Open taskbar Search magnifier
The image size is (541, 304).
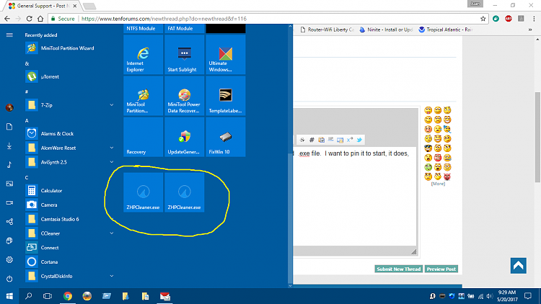29,296
